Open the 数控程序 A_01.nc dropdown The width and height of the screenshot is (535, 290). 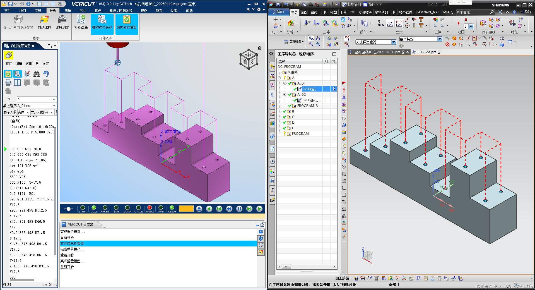pyautogui.click(x=37, y=106)
